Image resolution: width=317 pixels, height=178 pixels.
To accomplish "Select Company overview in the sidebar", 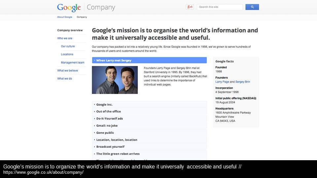I will 70,30.
